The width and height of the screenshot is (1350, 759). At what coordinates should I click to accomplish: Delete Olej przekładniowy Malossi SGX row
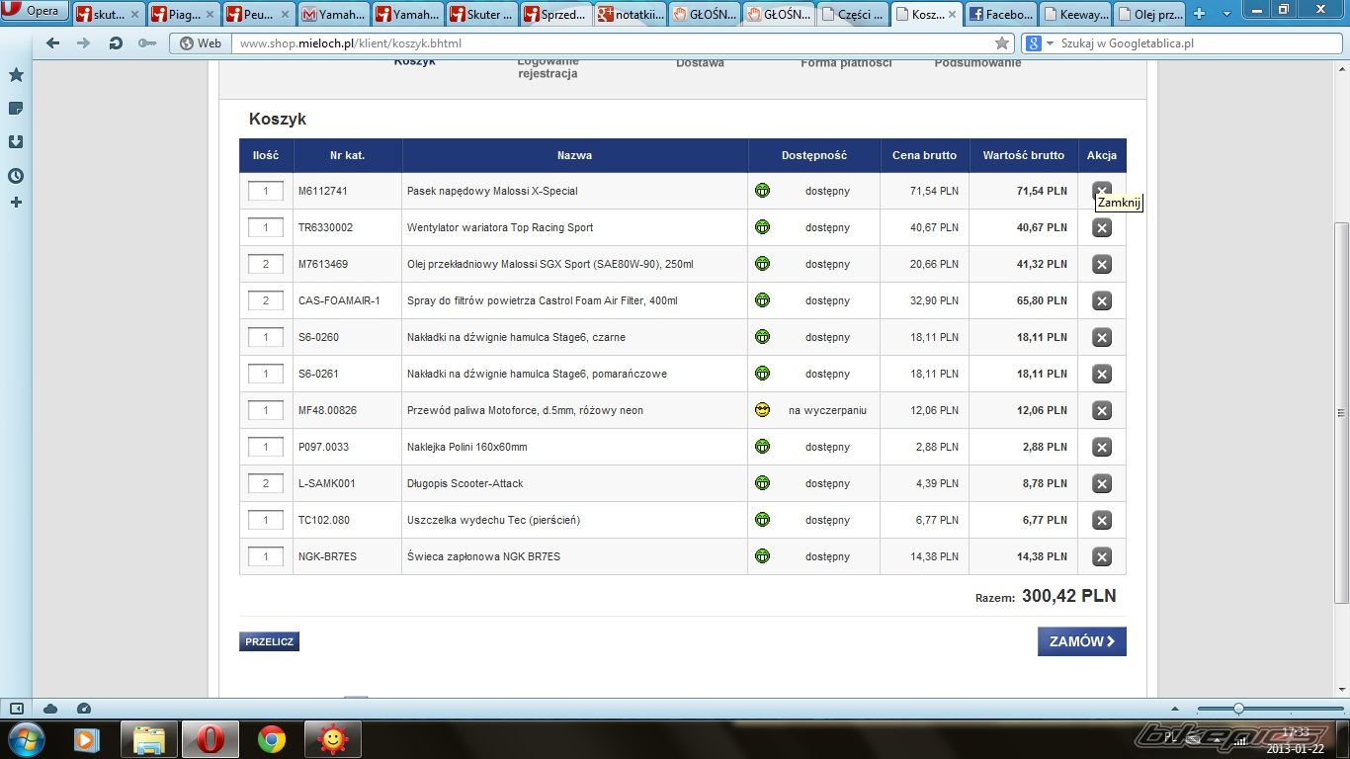point(1102,264)
